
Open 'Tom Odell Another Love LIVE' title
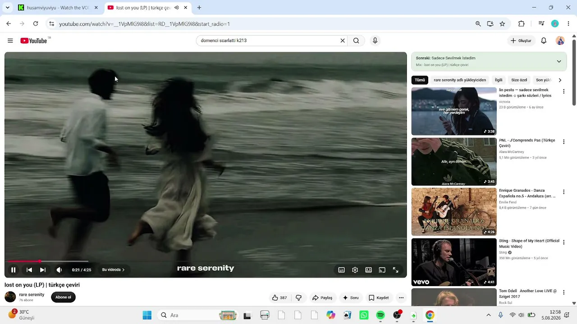tap(528, 294)
